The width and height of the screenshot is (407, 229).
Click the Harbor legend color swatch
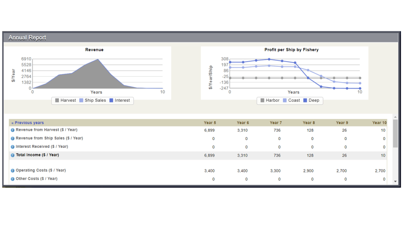(x=262, y=101)
